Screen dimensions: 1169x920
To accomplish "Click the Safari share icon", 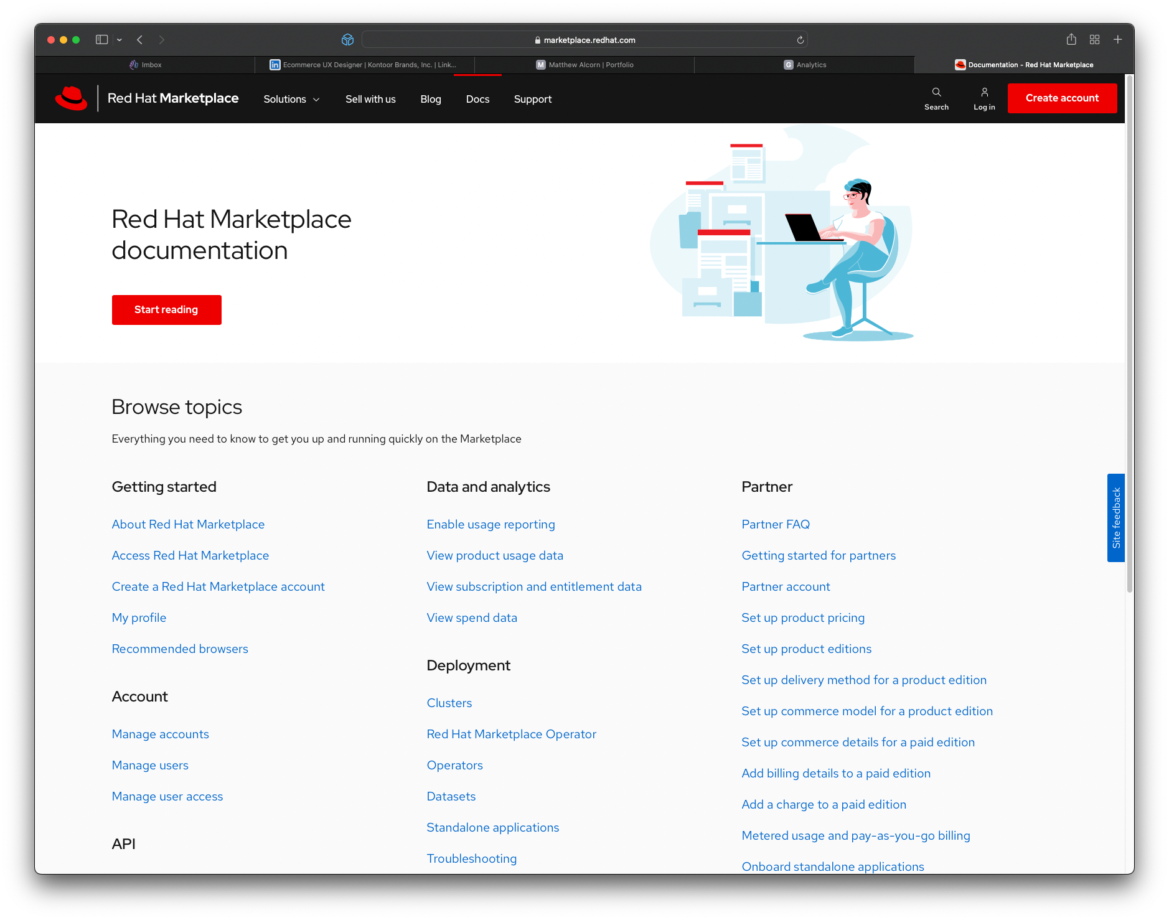I will tap(1071, 40).
